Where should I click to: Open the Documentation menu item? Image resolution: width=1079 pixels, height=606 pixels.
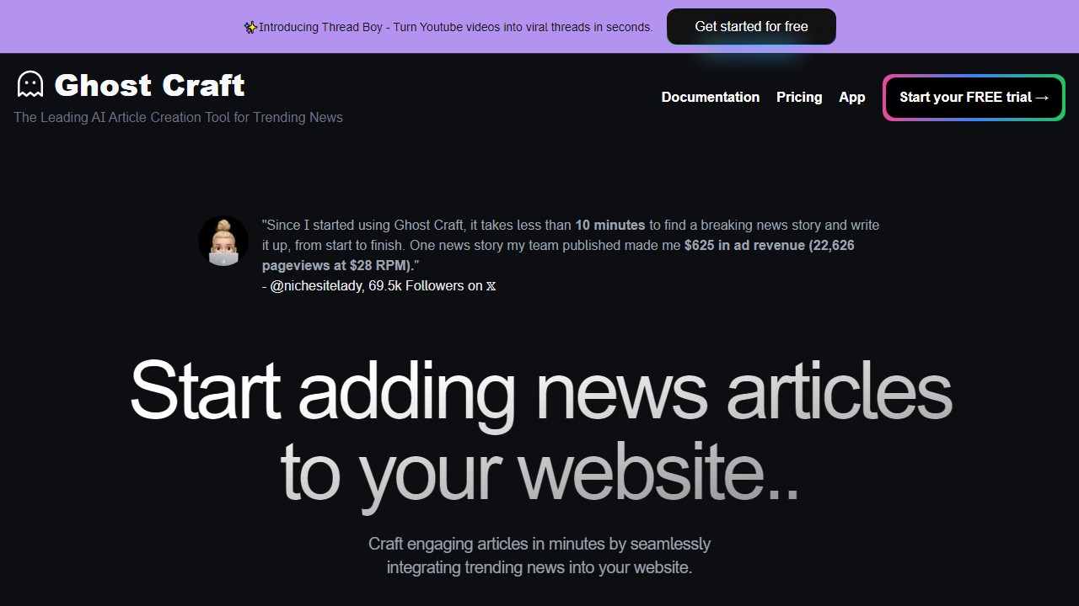(711, 97)
